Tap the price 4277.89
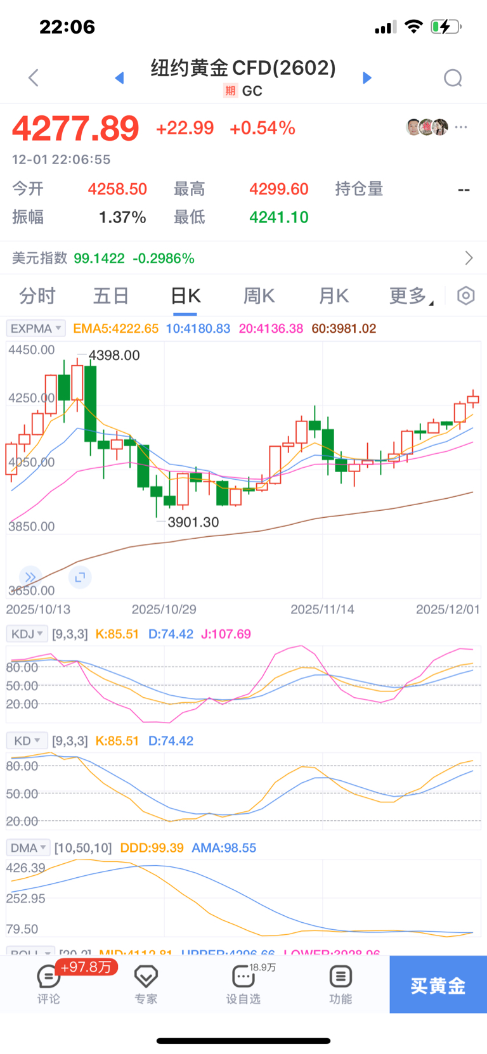This screenshot has width=487, height=1054. [x=75, y=128]
